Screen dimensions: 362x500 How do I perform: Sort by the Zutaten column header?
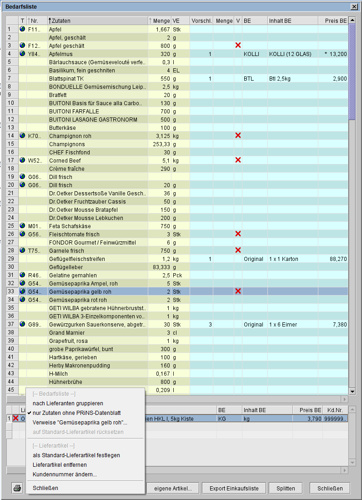tap(98, 21)
